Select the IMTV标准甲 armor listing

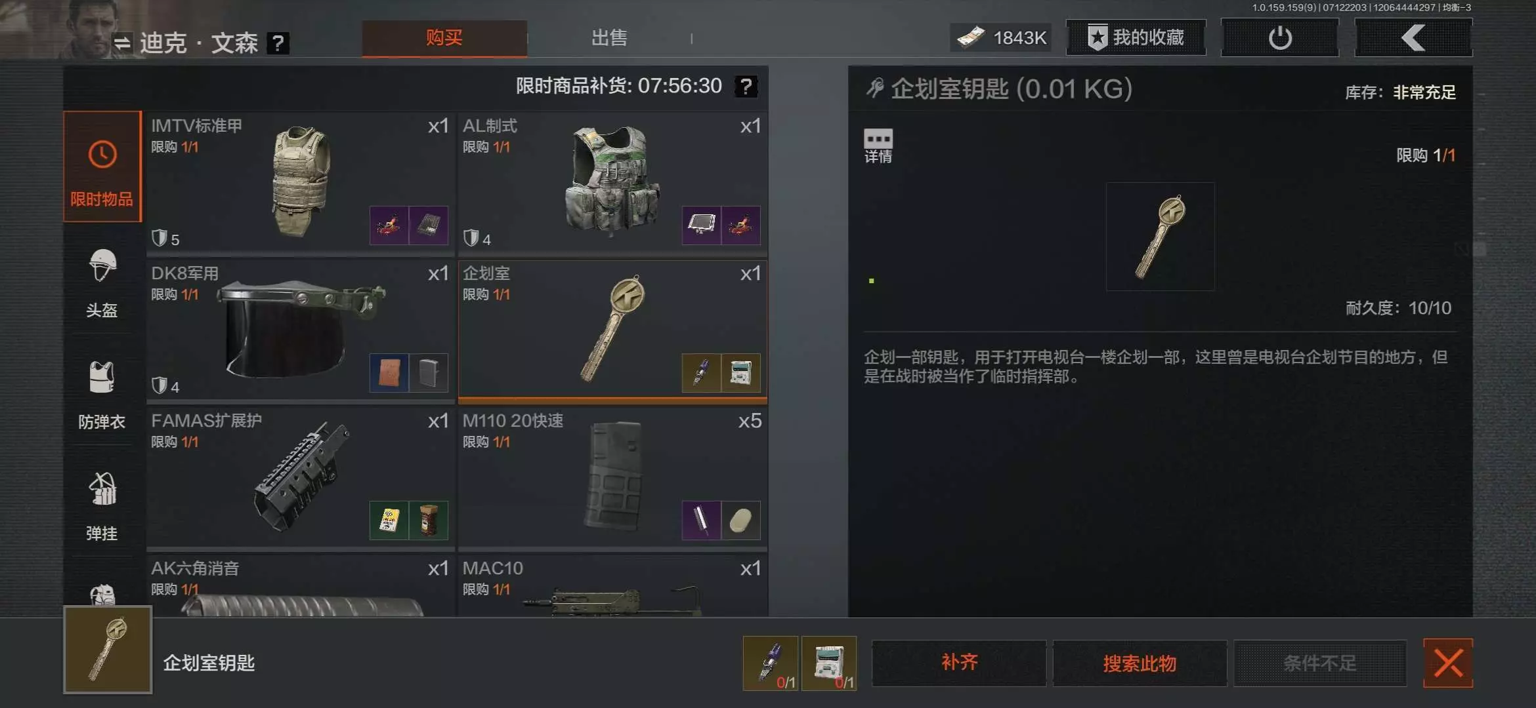[301, 182]
